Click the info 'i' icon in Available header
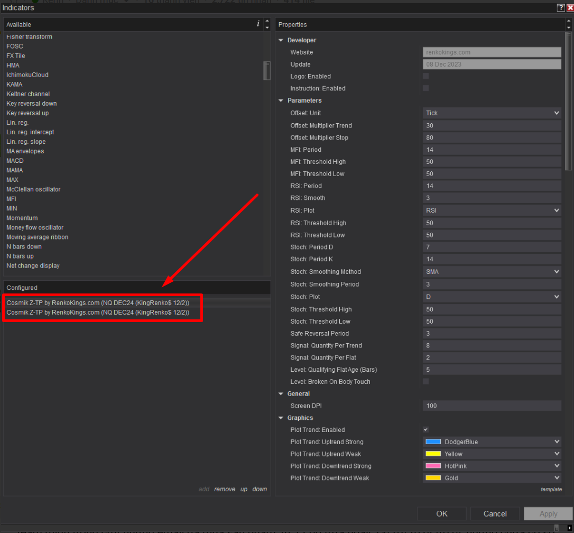 click(258, 24)
